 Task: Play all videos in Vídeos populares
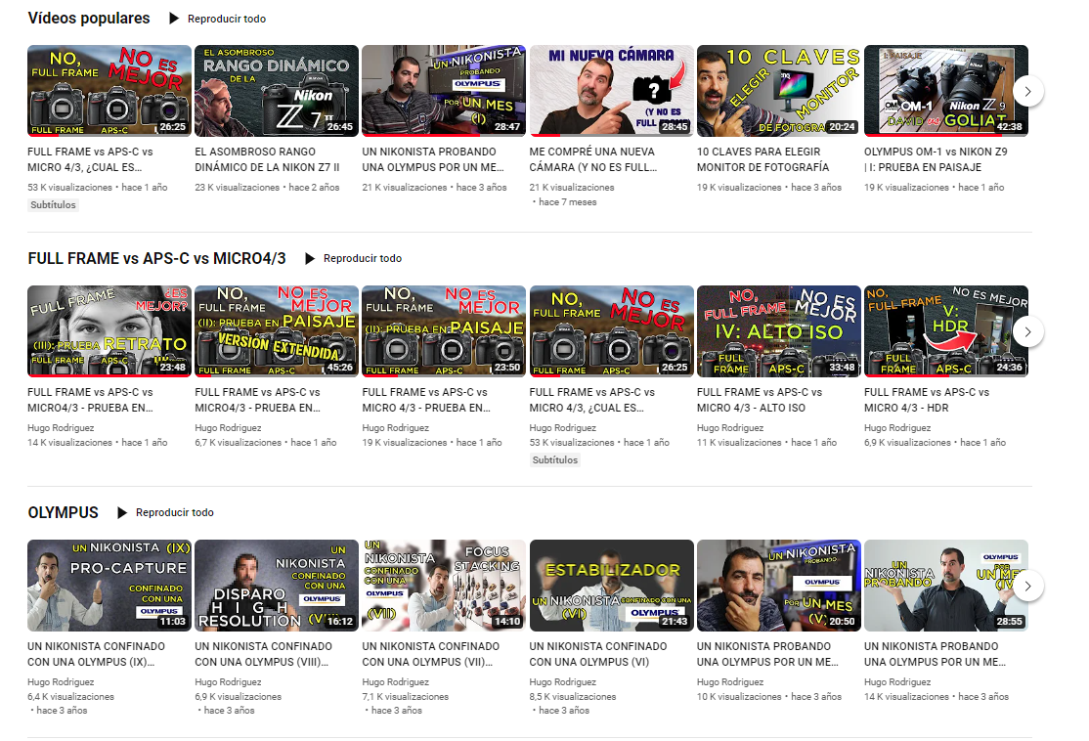(217, 19)
